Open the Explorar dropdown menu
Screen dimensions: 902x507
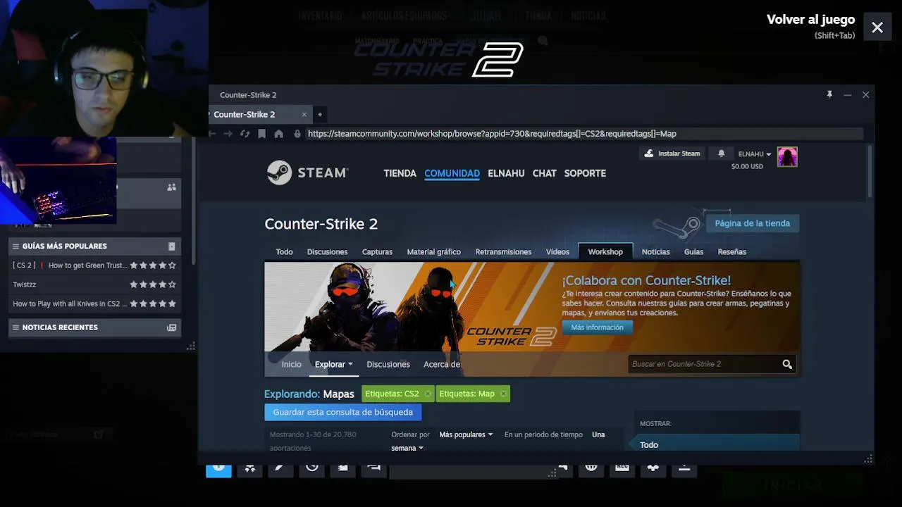(333, 364)
